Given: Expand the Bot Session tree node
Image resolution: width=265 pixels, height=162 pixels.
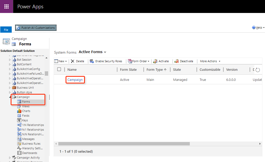Looking at the screenshot, I should click(10, 60).
